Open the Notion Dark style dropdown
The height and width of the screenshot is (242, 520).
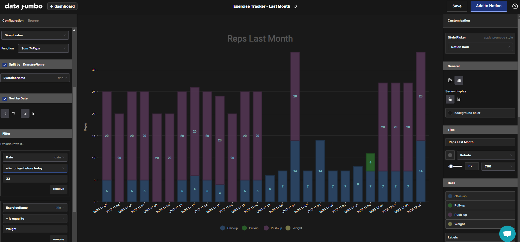coord(480,47)
